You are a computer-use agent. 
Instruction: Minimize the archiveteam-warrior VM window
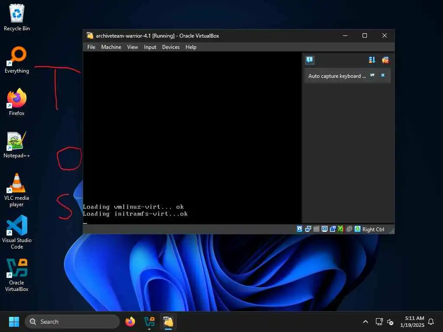tap(345, 35)
